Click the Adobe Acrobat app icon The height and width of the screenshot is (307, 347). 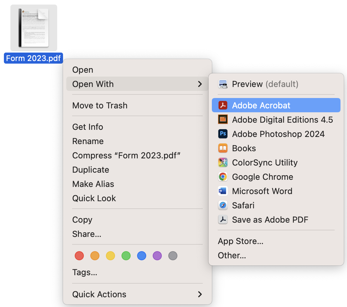pyautogui.click(x=223, y=105)
